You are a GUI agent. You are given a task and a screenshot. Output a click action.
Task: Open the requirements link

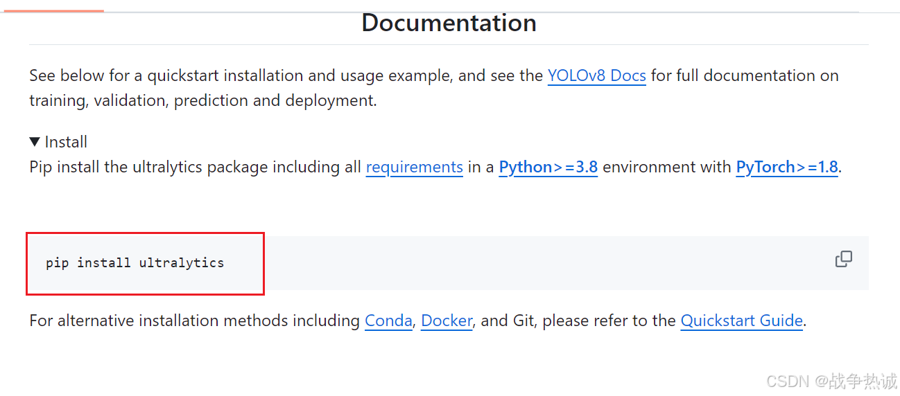(414, 167)
